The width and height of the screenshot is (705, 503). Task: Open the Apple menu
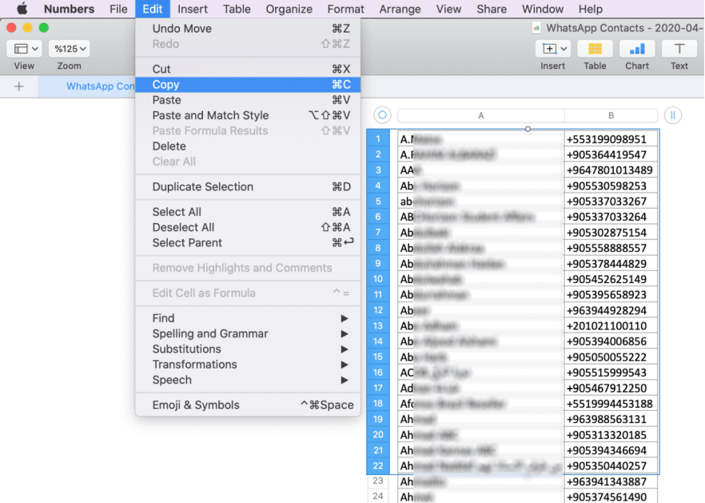click(22, 9)
